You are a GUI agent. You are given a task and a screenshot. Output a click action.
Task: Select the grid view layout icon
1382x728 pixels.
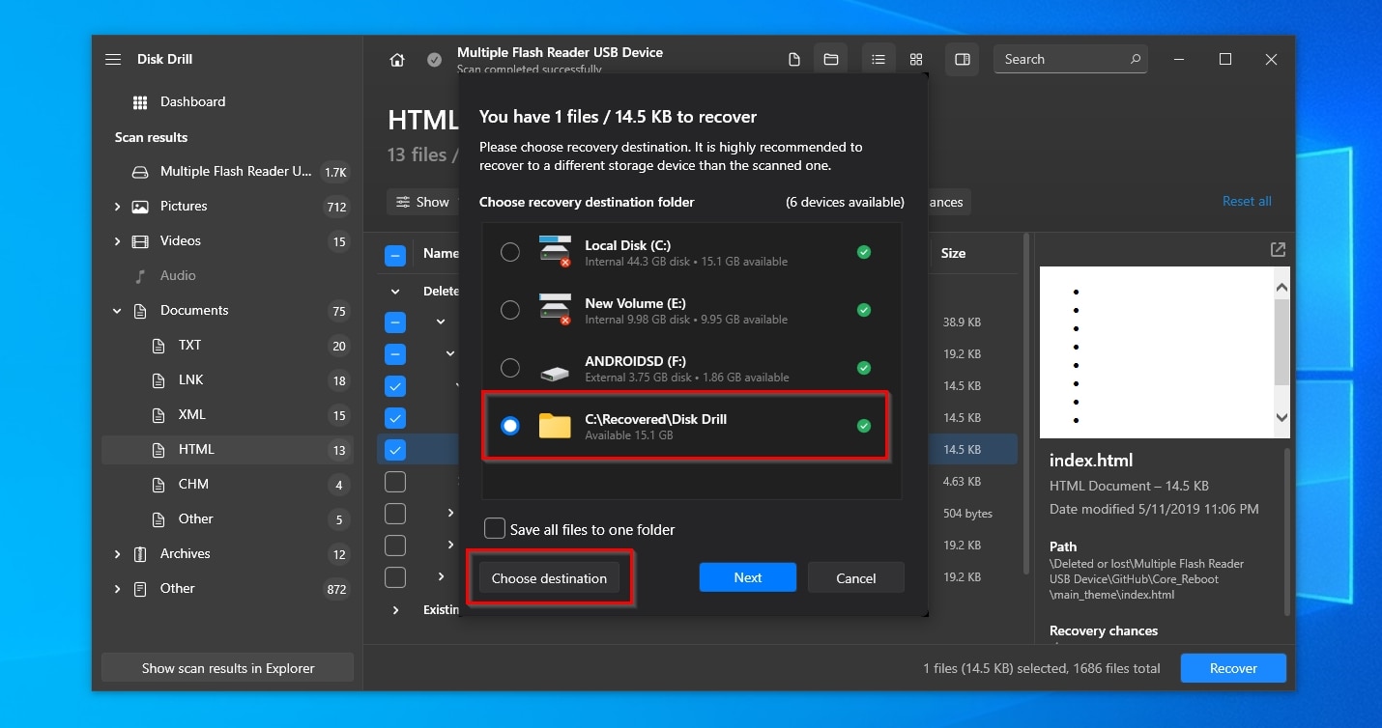pos(916,60)
